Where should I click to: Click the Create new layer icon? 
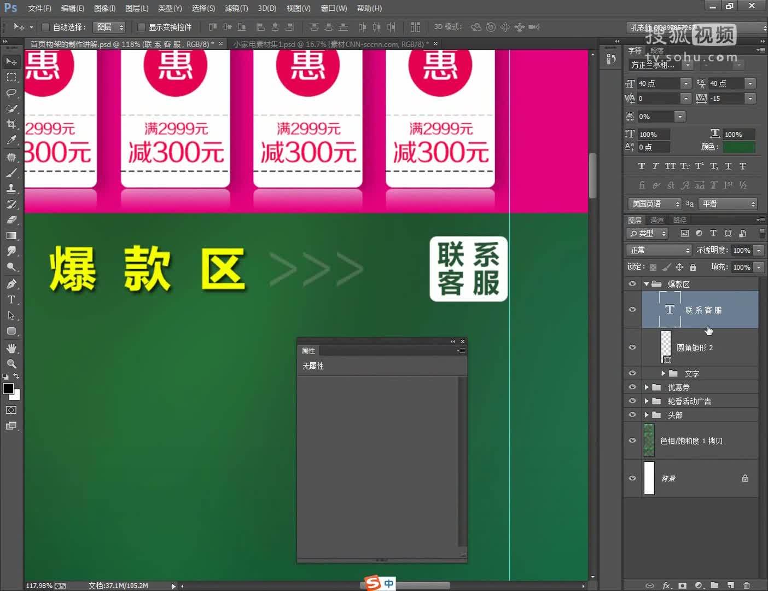coord(731,586)
